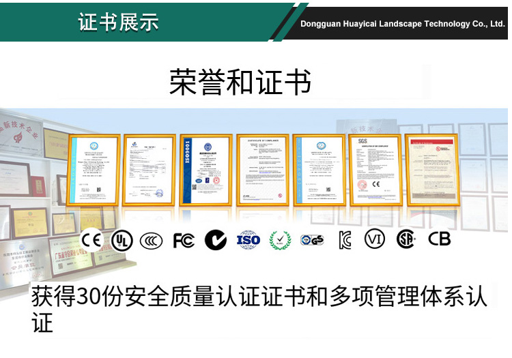Open the blue ISO globe logo
Image resolution: width=512 pixels, height=358 pixels.
248,239
